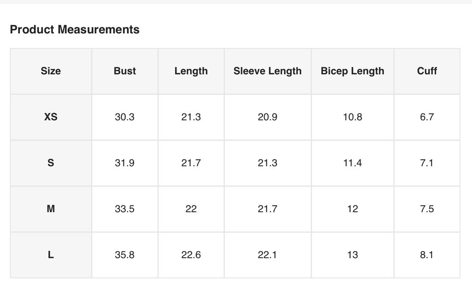Click the XS bicep length value 10.8
The height and width of the screenshot is (291, 472).
[352, 117]
